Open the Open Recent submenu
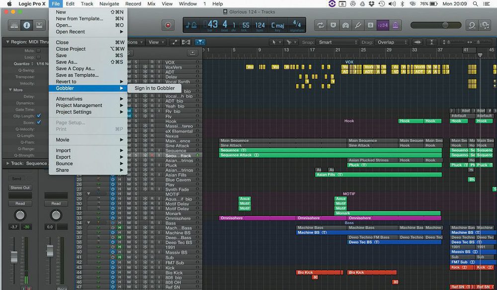 [x=88, y=32]
